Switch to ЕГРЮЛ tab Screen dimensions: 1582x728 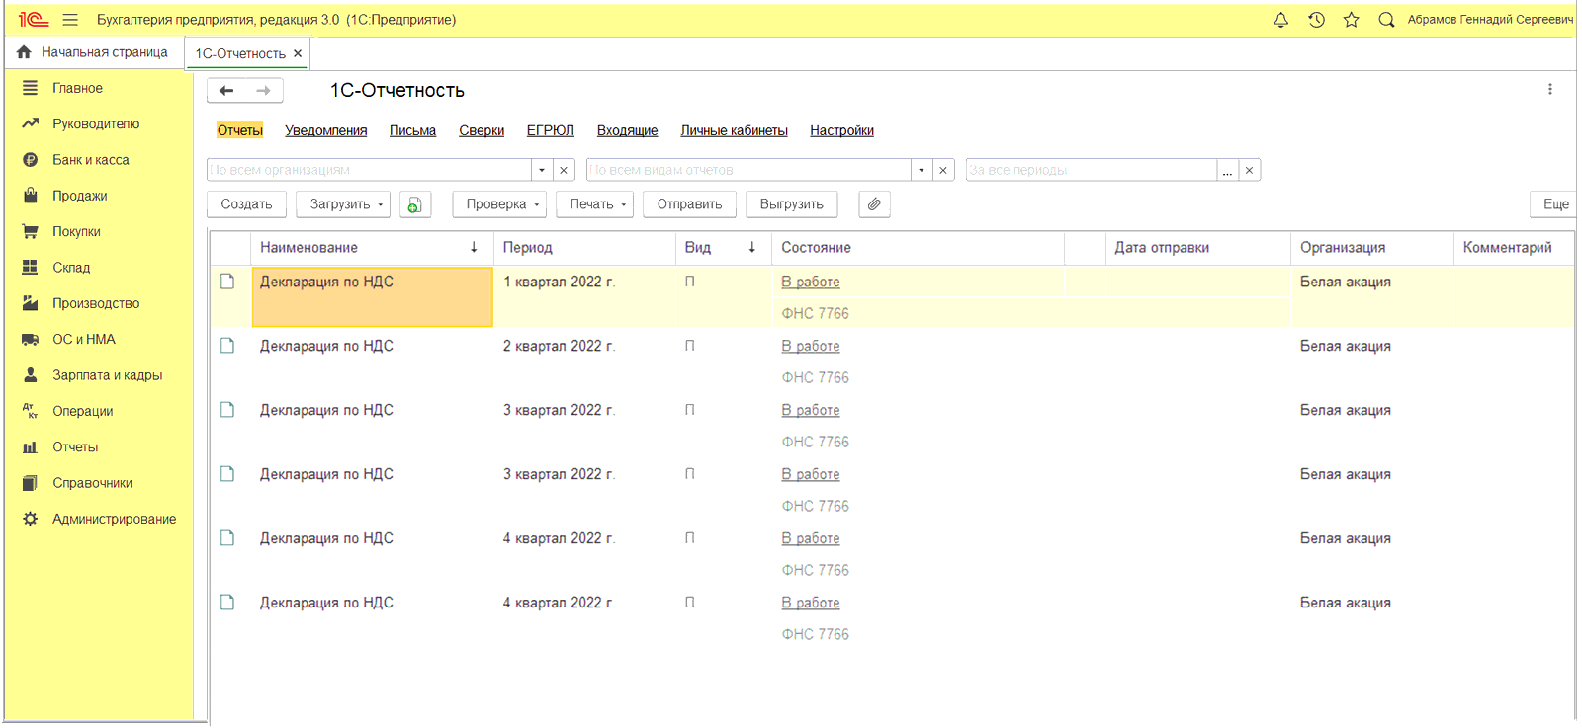pyautogui.click(x=550, y=130)
